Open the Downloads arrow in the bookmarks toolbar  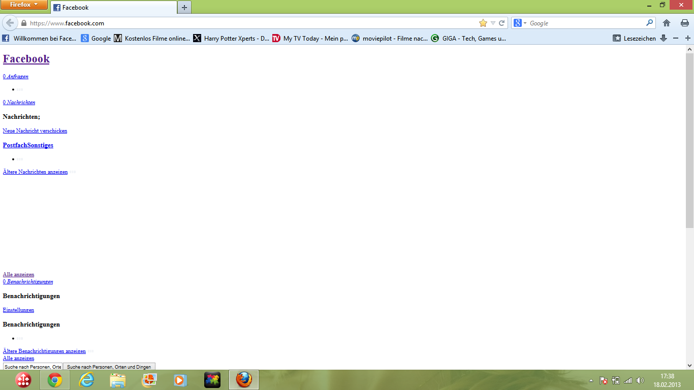click(x=663, y=38)
